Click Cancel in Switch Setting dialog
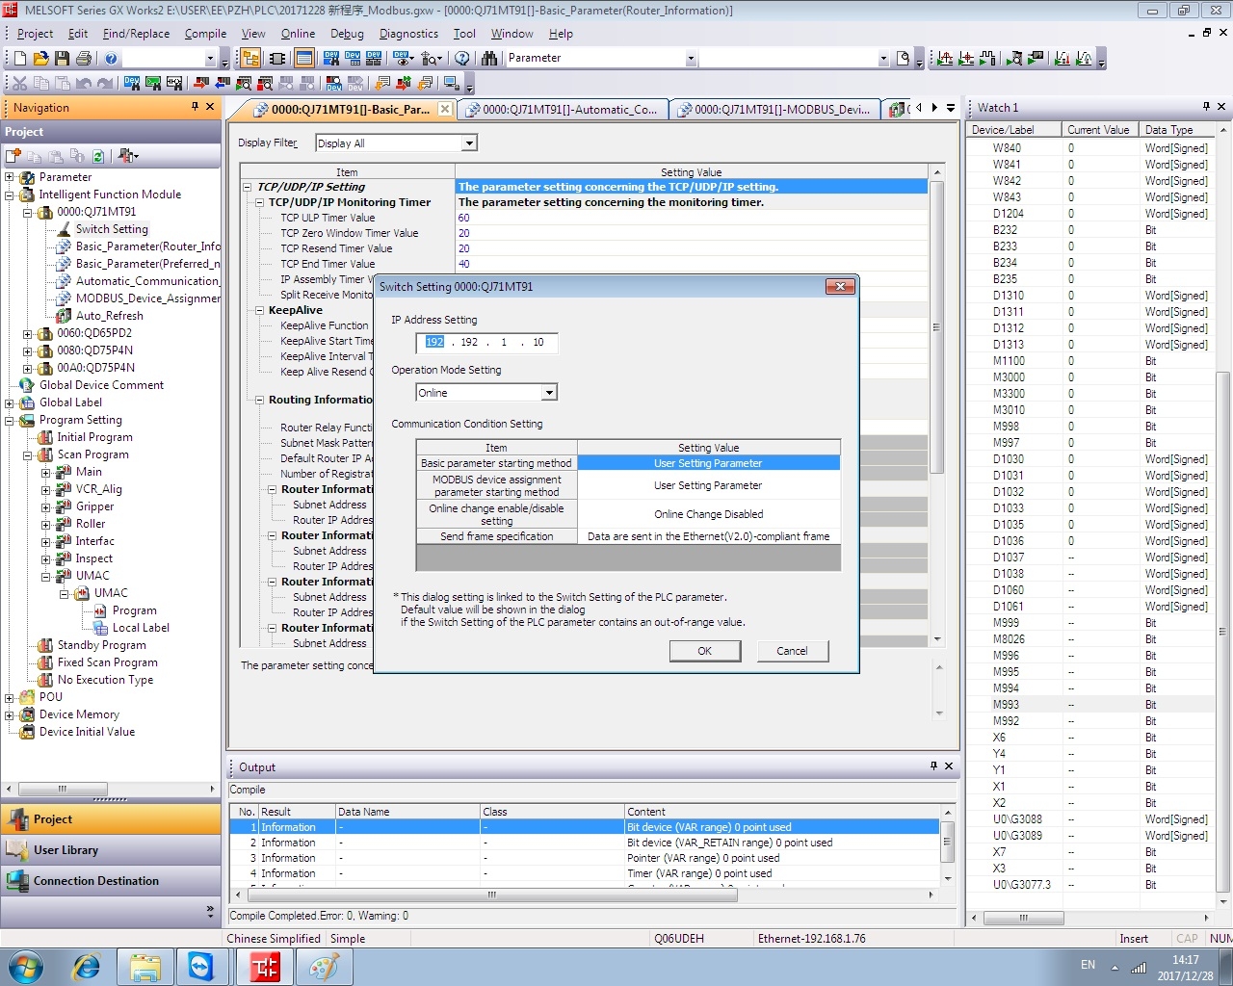Viewport: 1233px width, 986px height. coord(792,651)
